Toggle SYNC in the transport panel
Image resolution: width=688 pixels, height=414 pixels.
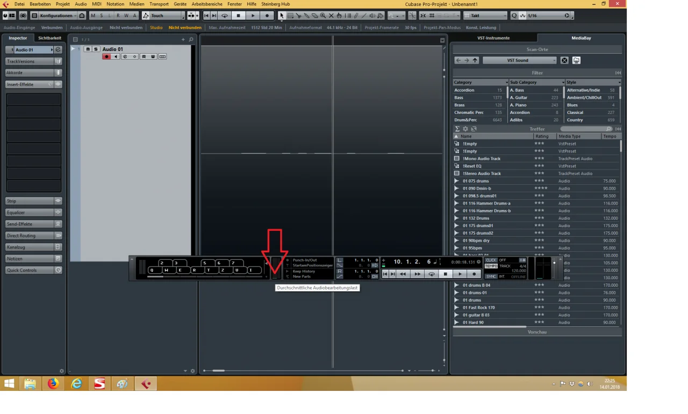click(491, 277)
